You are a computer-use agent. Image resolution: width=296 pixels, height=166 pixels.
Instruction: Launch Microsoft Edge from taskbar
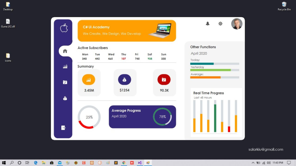36,163
